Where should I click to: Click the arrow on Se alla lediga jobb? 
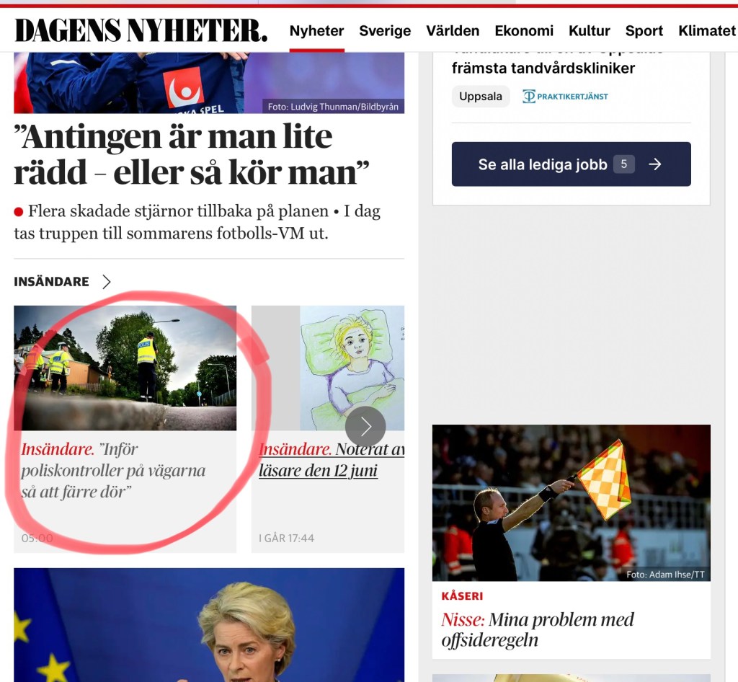pos(654,164)
